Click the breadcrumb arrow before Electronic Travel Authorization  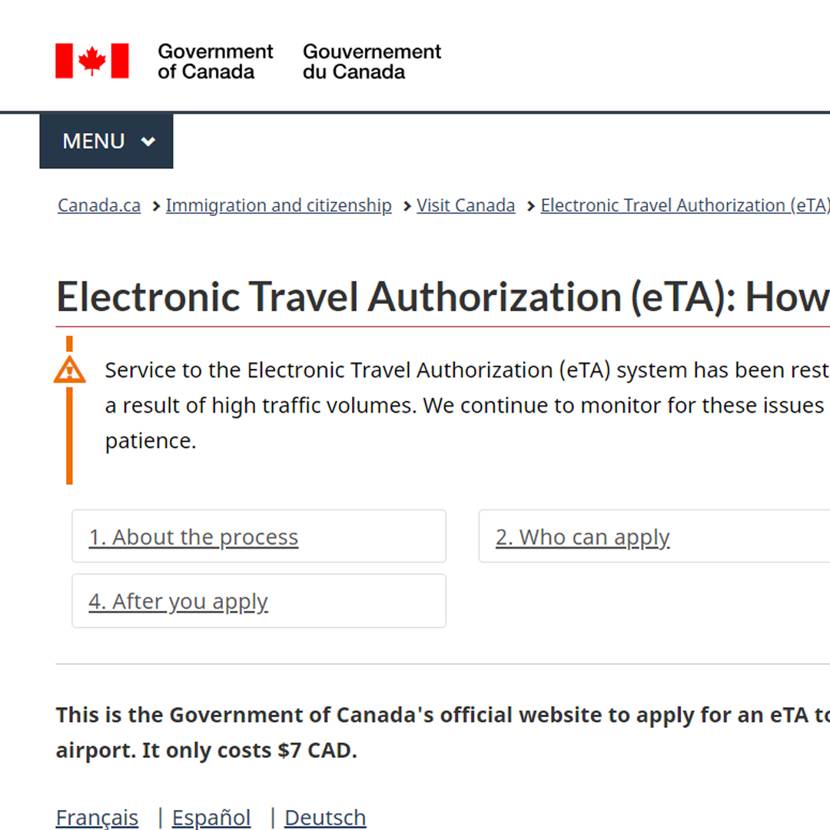pos(530,206)
